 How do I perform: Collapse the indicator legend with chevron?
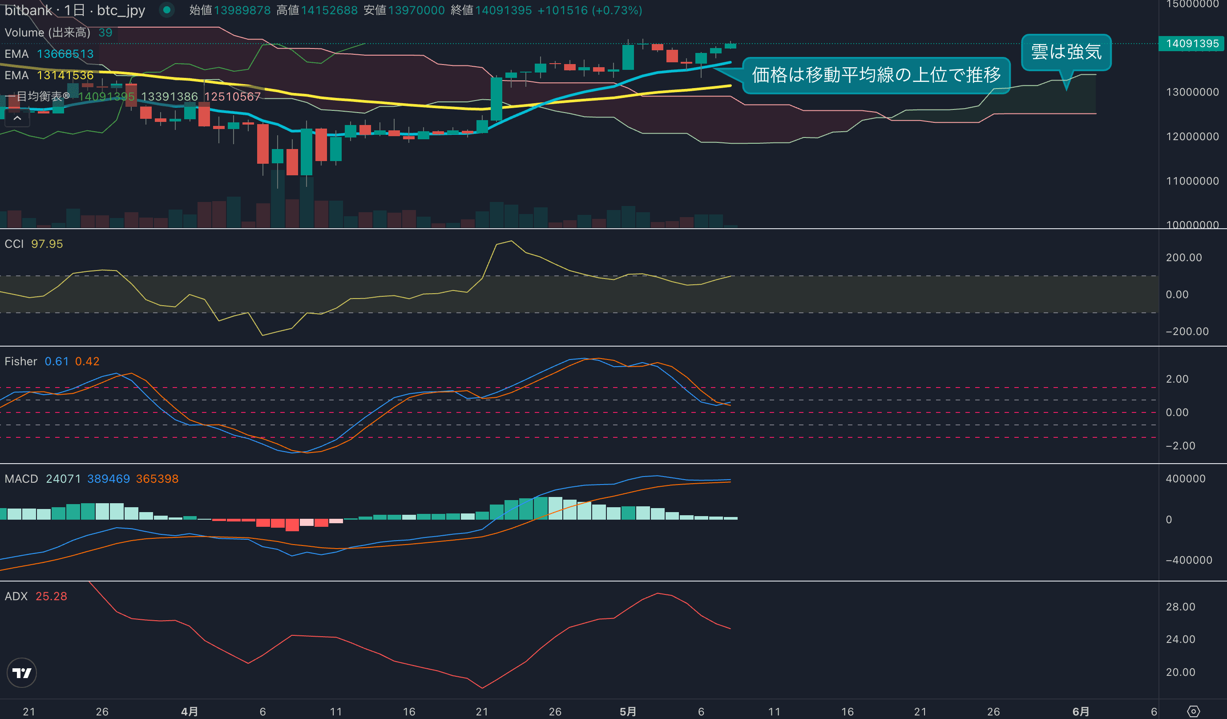pyautogui.click(x=17, y=118)
